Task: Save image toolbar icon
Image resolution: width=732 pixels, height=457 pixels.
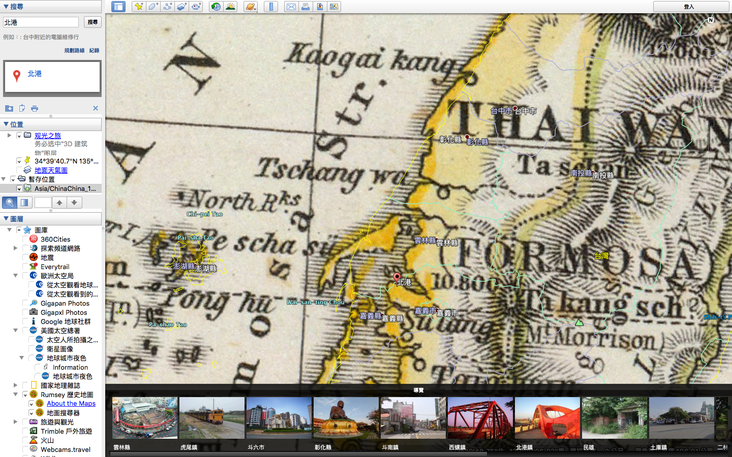Action: 320,7
